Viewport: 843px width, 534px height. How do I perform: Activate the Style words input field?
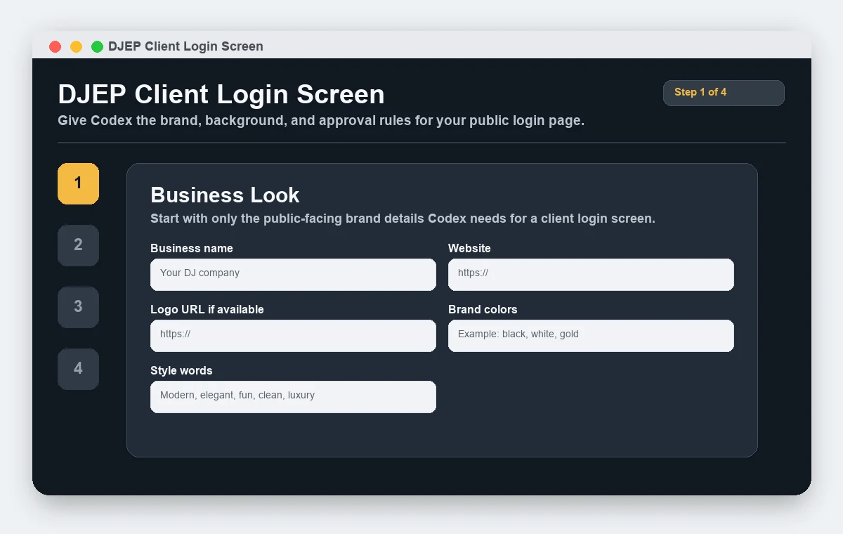[x=293, y=396]
